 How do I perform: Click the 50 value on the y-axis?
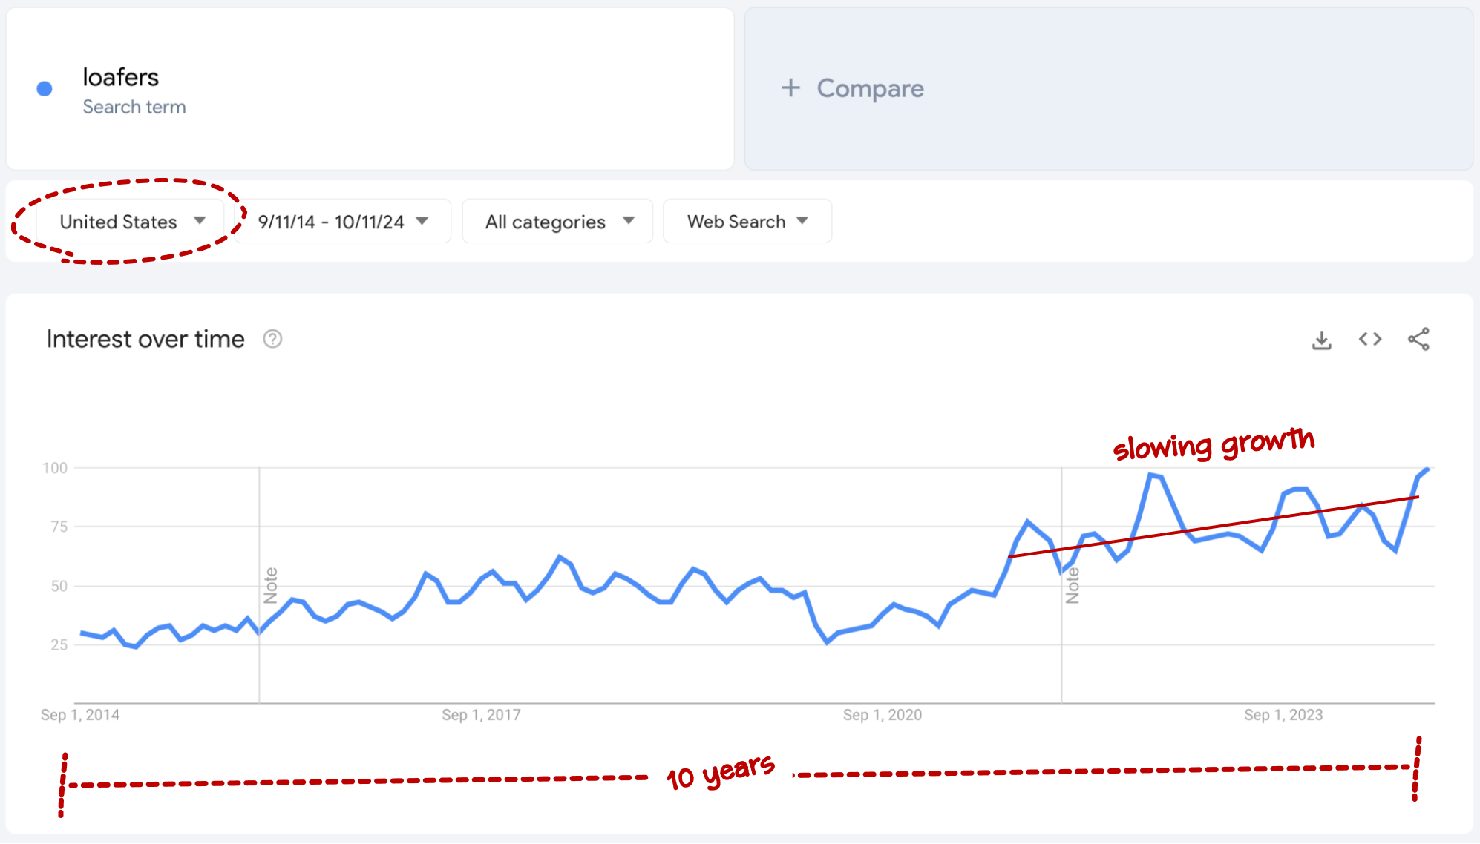tap(59, 586)
